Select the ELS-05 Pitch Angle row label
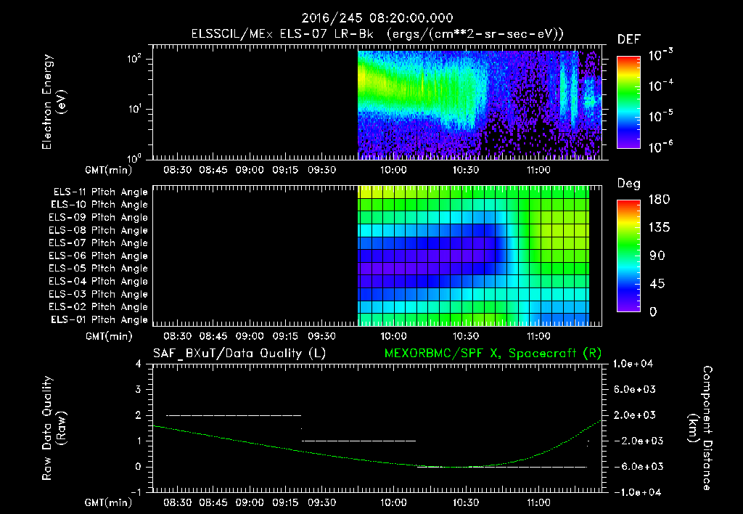 click(x=99, y=269)
